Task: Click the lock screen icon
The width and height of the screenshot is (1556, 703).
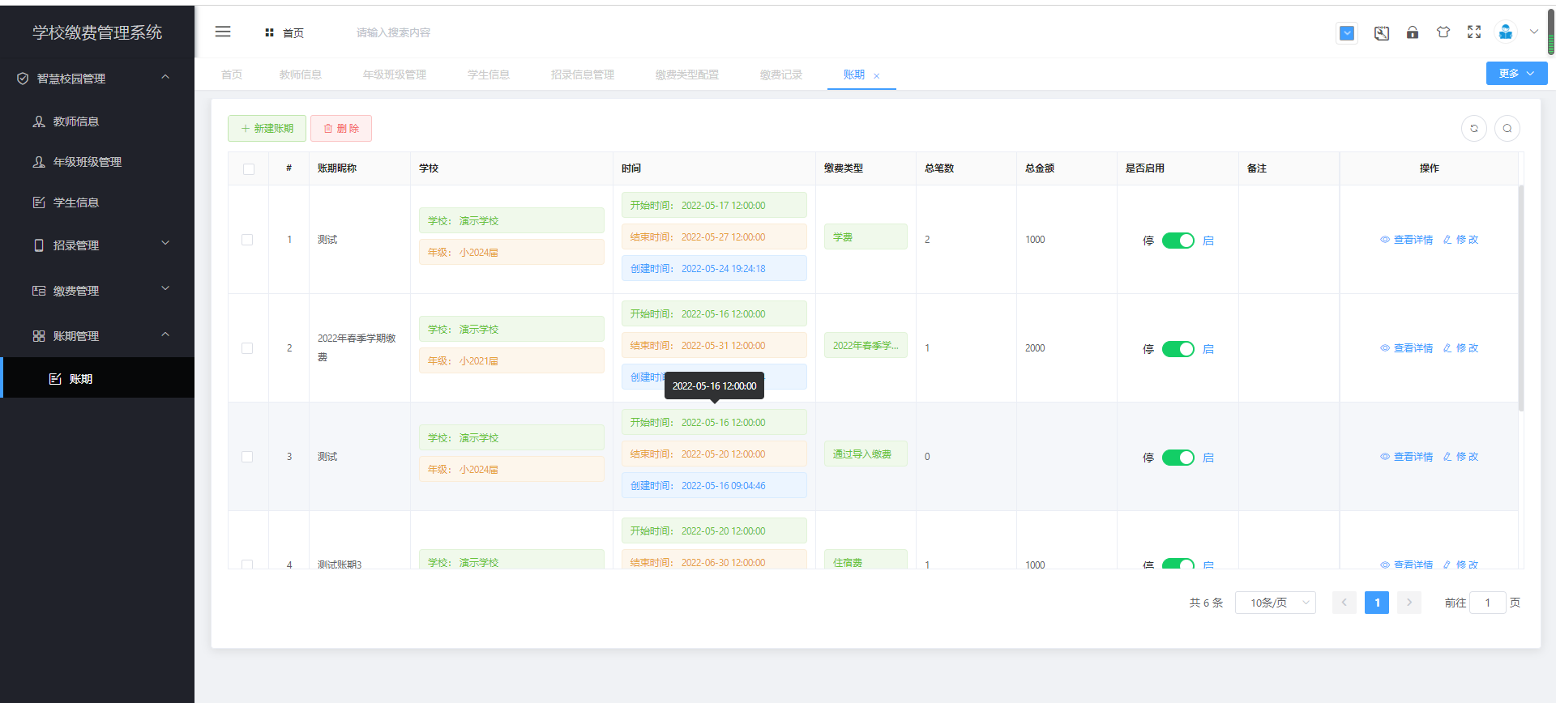Action: 1413,32
